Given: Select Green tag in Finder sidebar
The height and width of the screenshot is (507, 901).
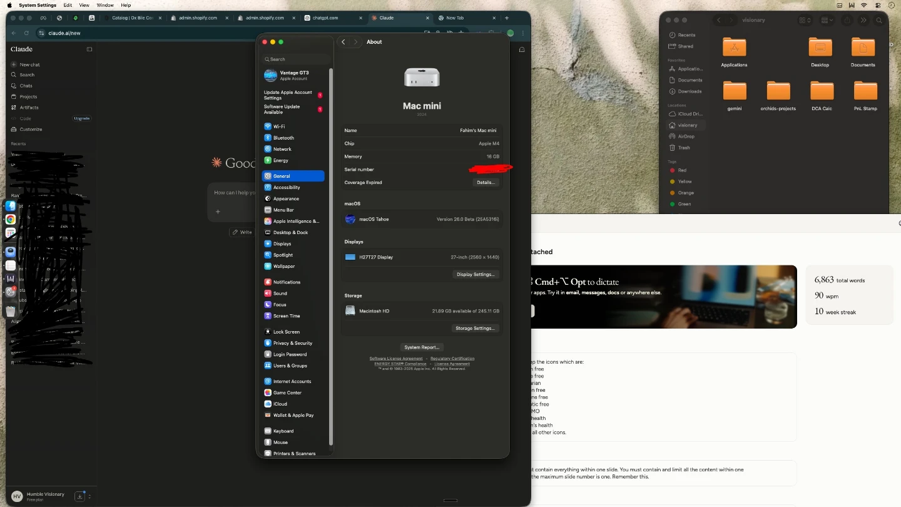Looking at the screenshot, I should [680, 204].
